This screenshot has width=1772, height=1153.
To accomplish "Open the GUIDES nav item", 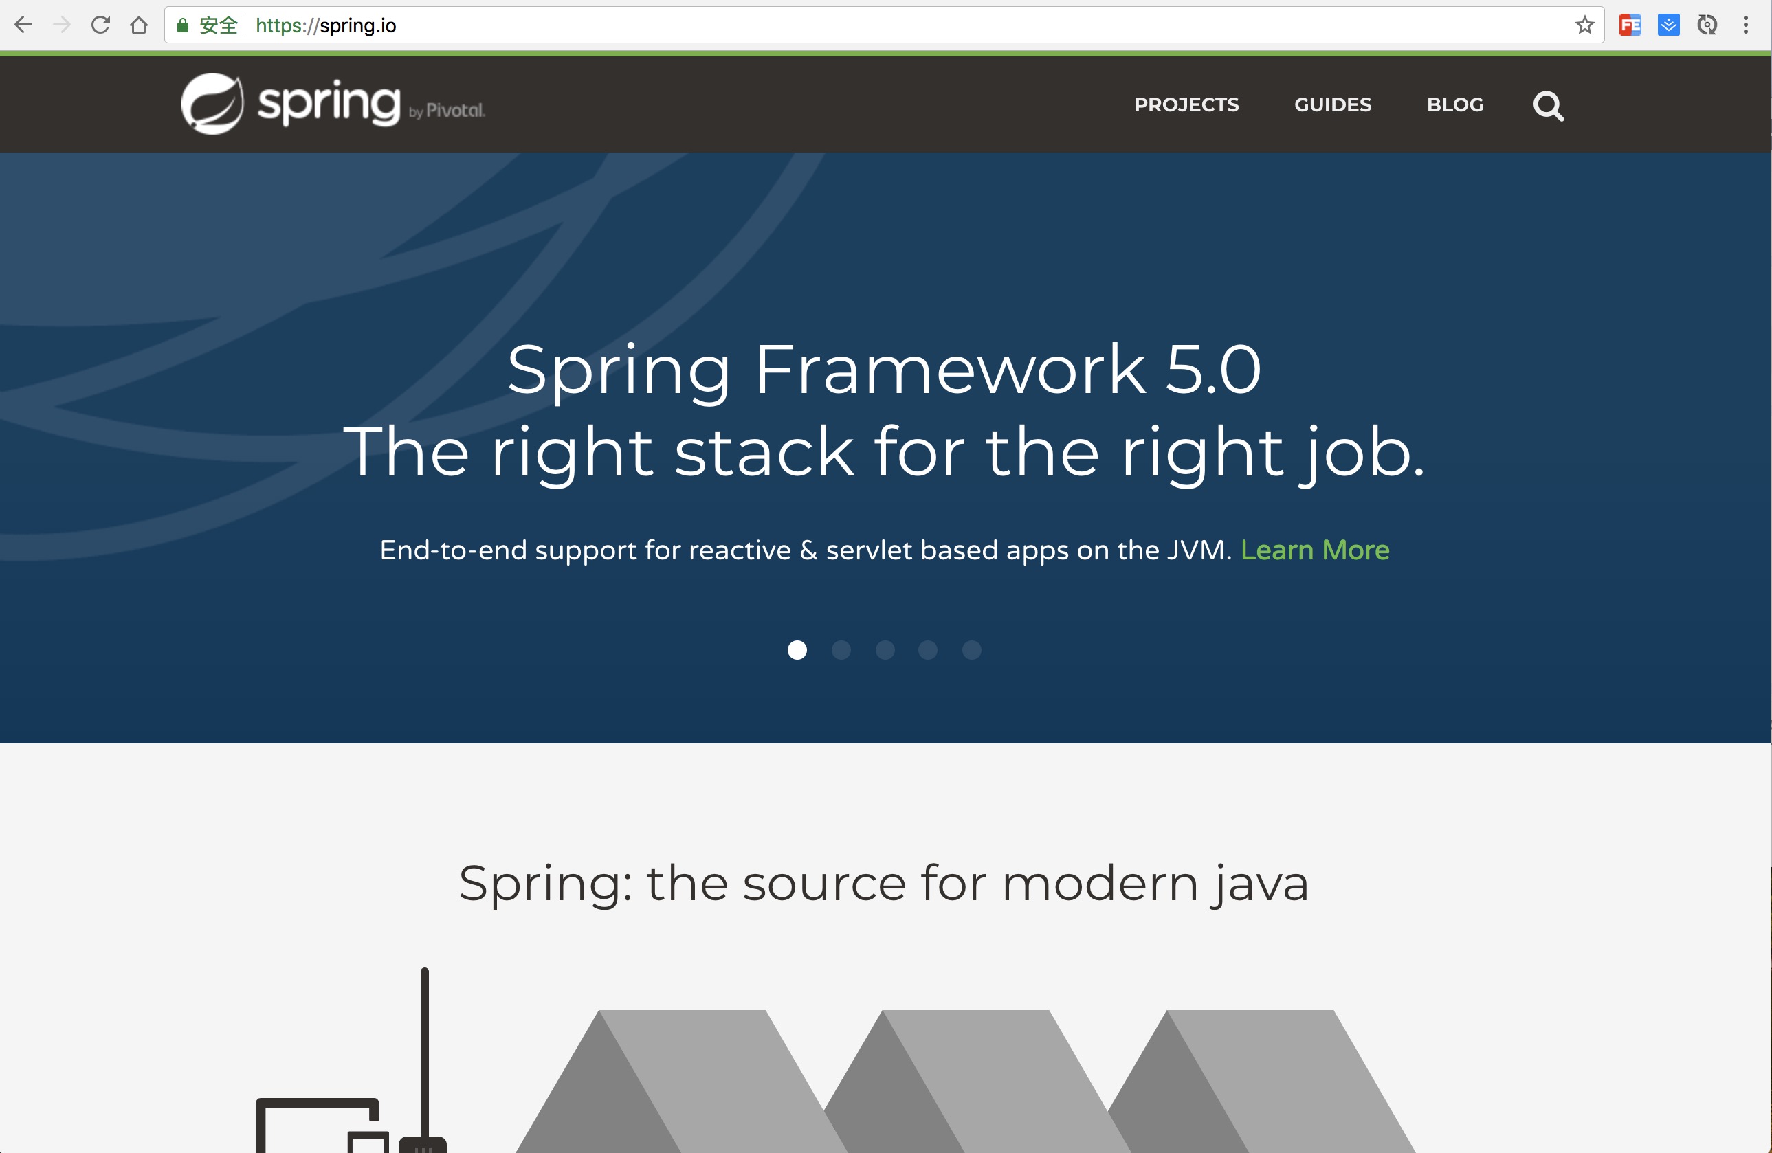I will [1333, 105].
